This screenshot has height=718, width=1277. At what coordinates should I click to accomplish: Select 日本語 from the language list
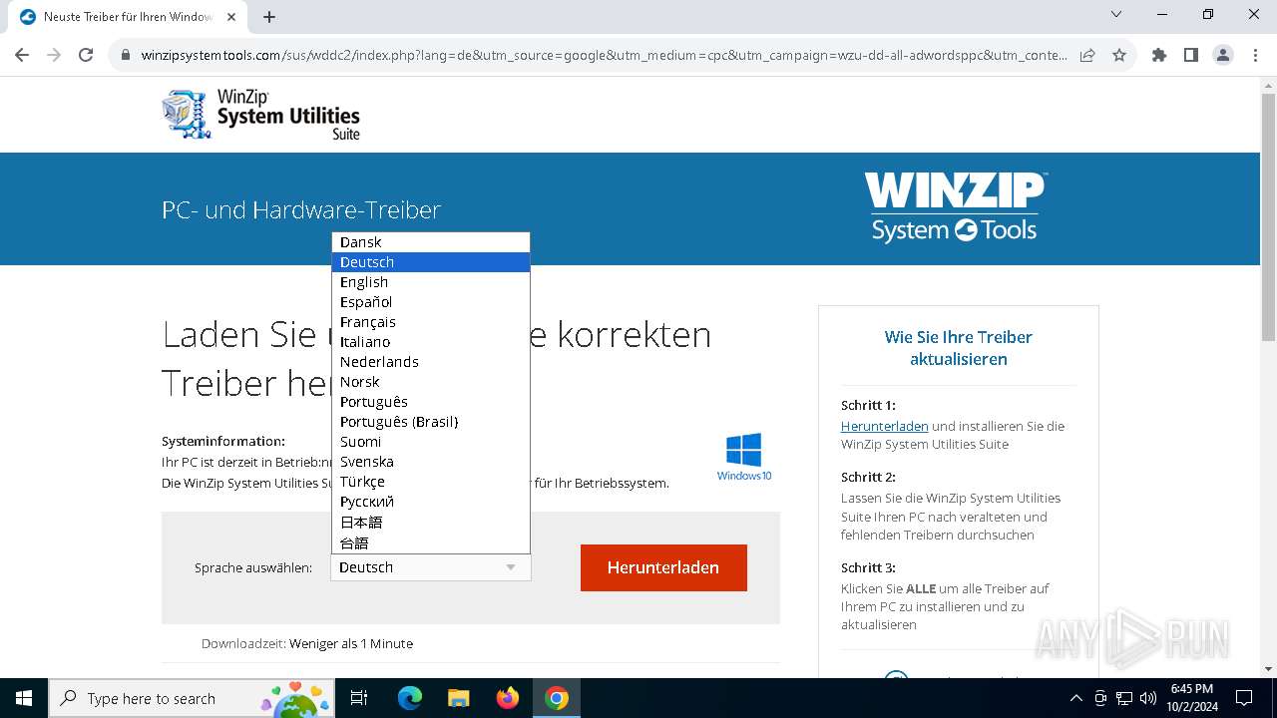(431, 523)
